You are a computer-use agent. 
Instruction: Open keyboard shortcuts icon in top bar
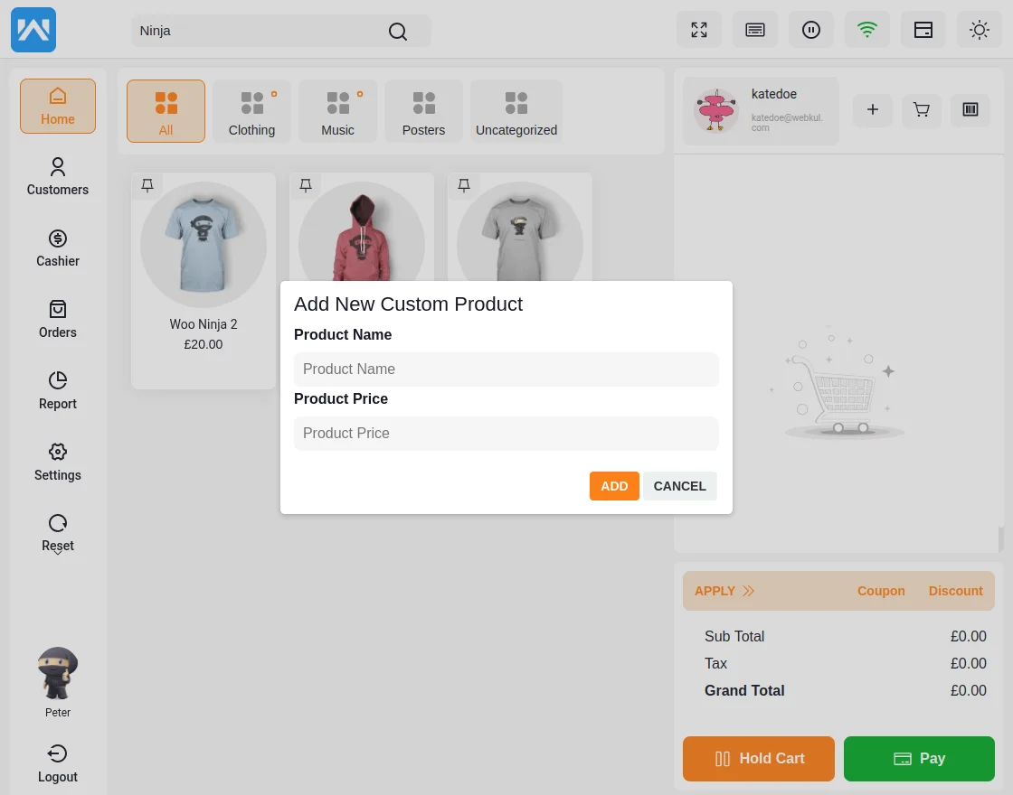(x=755, y=30)
